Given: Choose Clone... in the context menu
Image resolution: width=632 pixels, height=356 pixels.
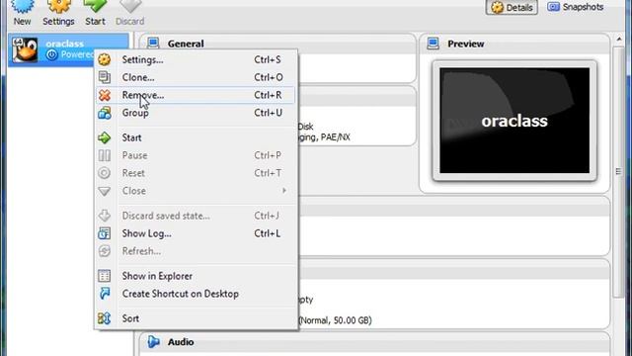Looking at the screenshot, I should pyautogui.click(x=197, y=77).
